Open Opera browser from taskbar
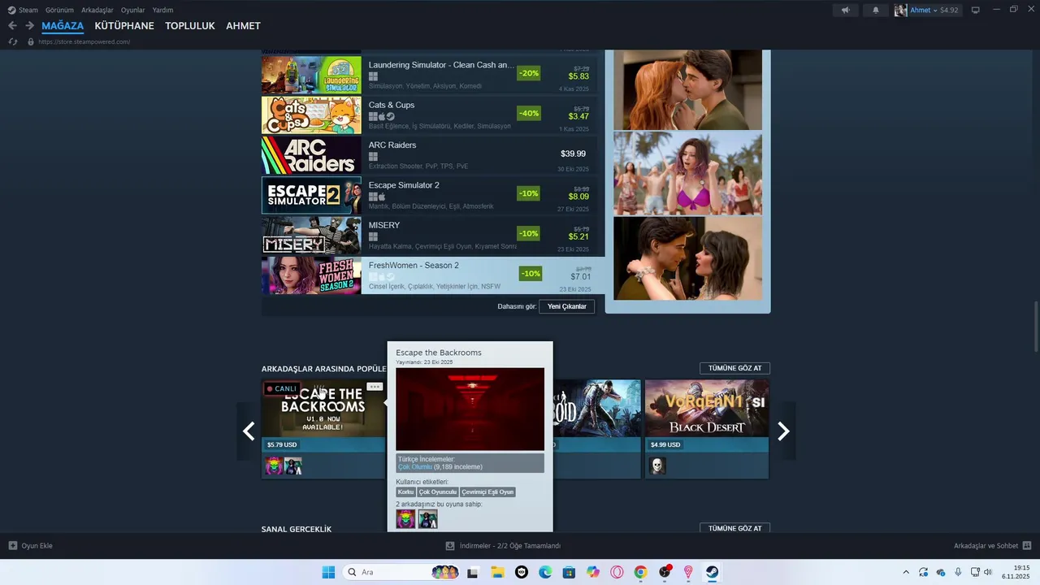This screenshot has height=585, width=1040. click(617, 572)
